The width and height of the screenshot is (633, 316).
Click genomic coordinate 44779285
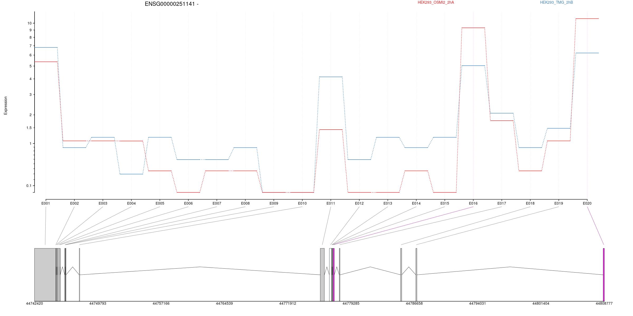point(351,304)
